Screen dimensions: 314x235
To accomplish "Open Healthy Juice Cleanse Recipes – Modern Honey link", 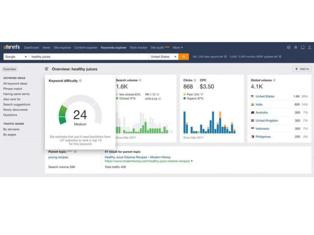I will [138, 157].
